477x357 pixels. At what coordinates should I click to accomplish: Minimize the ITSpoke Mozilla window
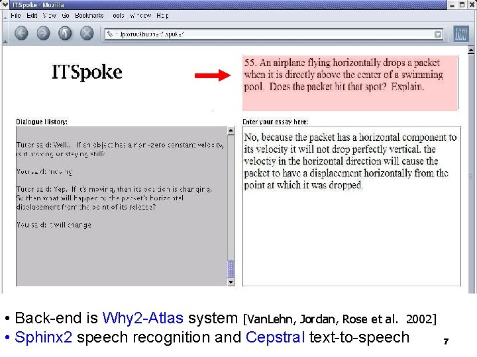(x=452, y=5)
